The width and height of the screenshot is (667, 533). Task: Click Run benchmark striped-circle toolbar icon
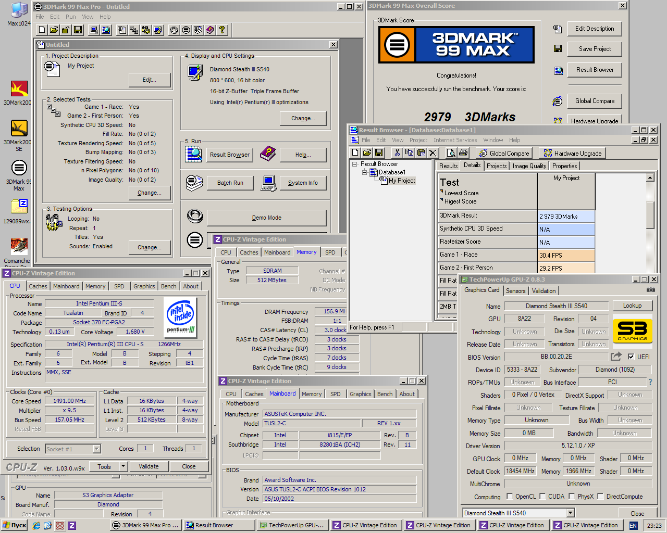click(186, 30)
